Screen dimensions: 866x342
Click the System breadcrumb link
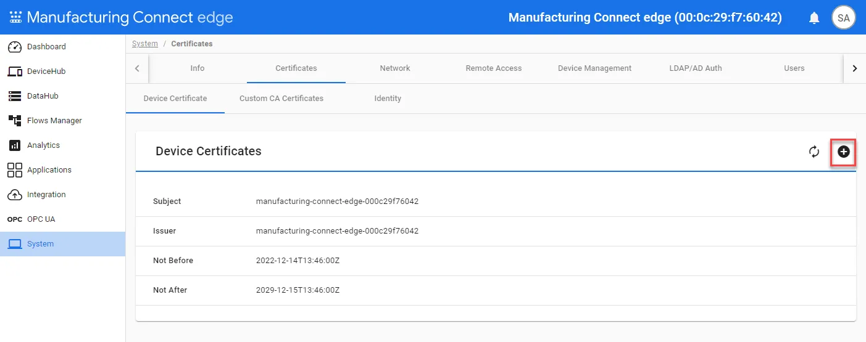pyautogui.click(x=145, y=44)
